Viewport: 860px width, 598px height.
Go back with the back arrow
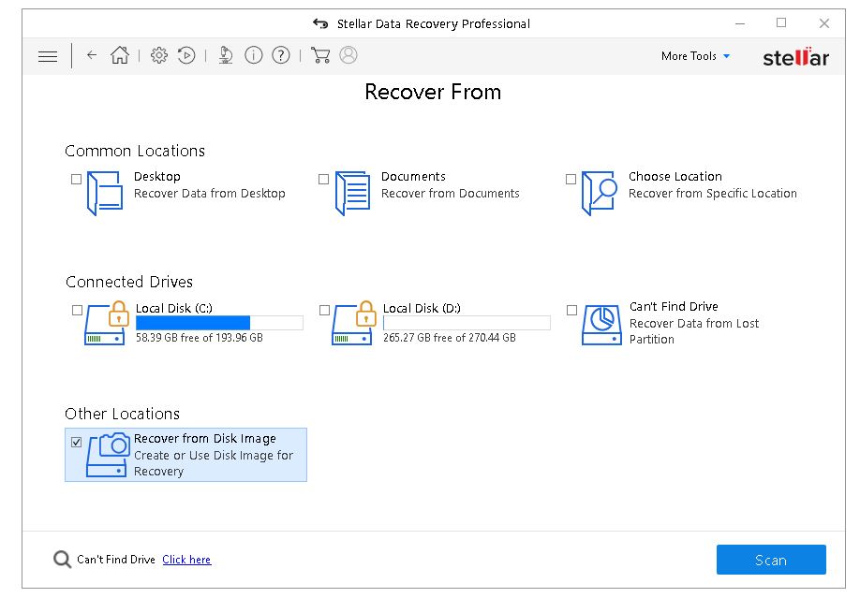92,55
